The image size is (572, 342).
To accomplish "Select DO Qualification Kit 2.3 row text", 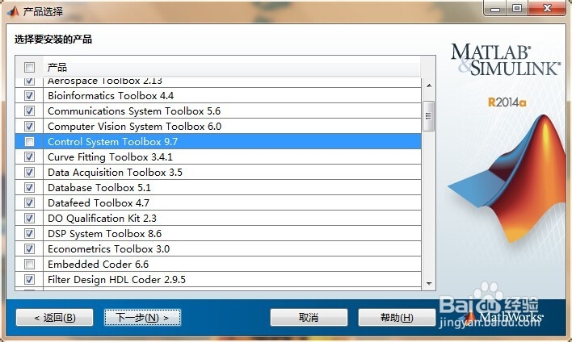I will coord(102,218).
